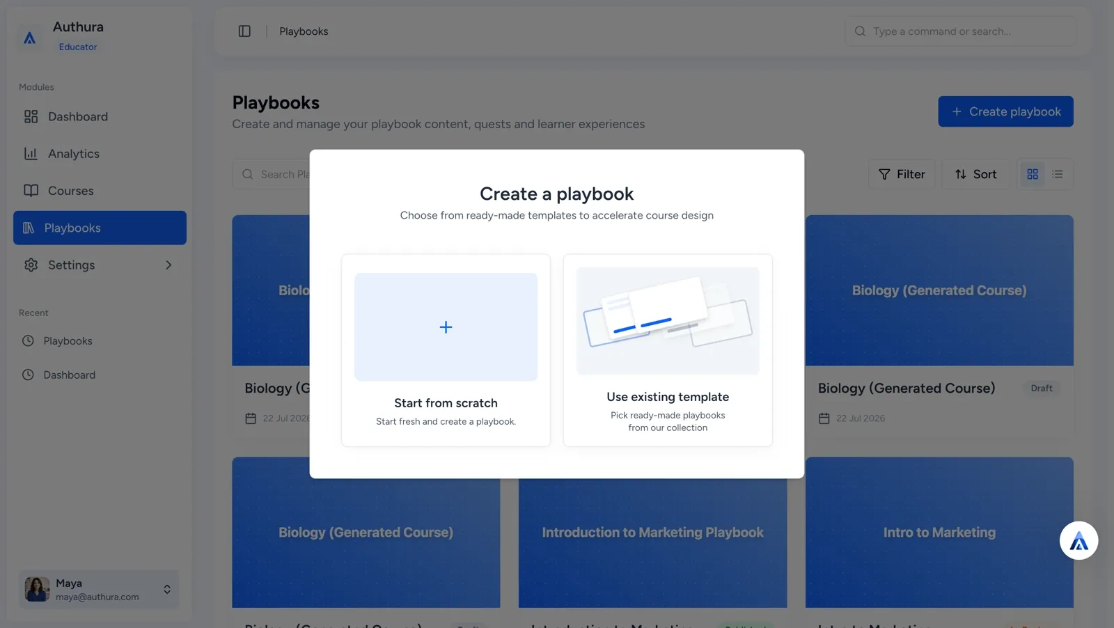Switch to grid view
The image size is (1114, 628).
[1033, 174]
